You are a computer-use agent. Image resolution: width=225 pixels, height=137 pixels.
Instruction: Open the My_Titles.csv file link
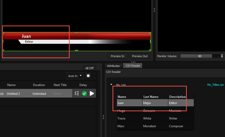click(215, 85)
